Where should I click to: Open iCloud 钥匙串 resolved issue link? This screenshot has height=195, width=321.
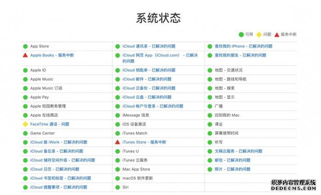click(149, 70)
